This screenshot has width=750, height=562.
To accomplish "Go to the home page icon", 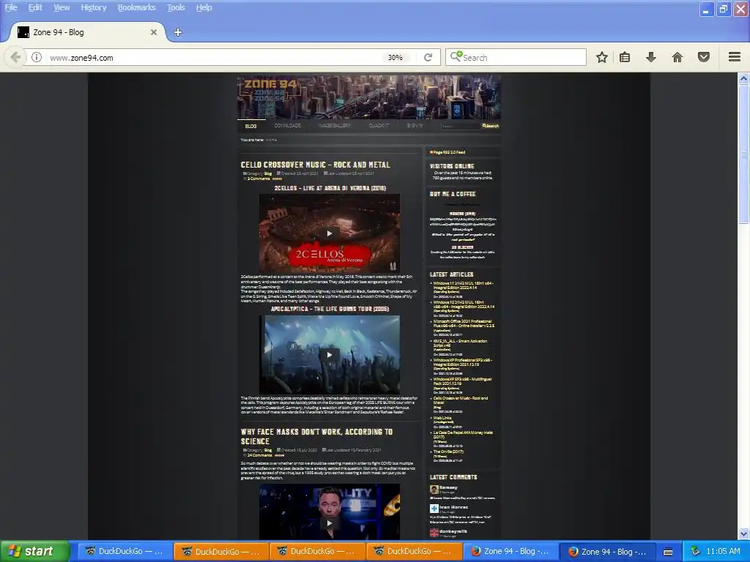I will tap(677, 57).
